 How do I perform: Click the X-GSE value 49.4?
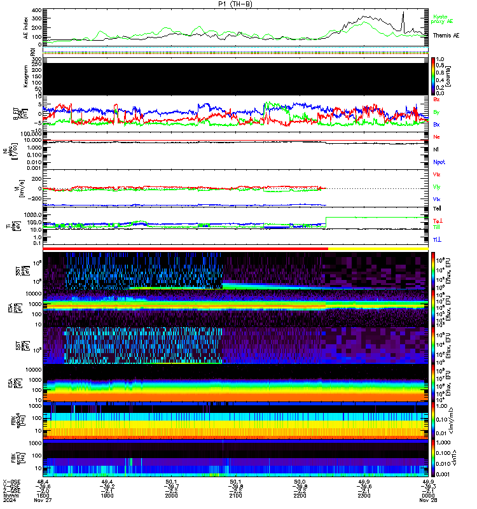coord(107,482)
